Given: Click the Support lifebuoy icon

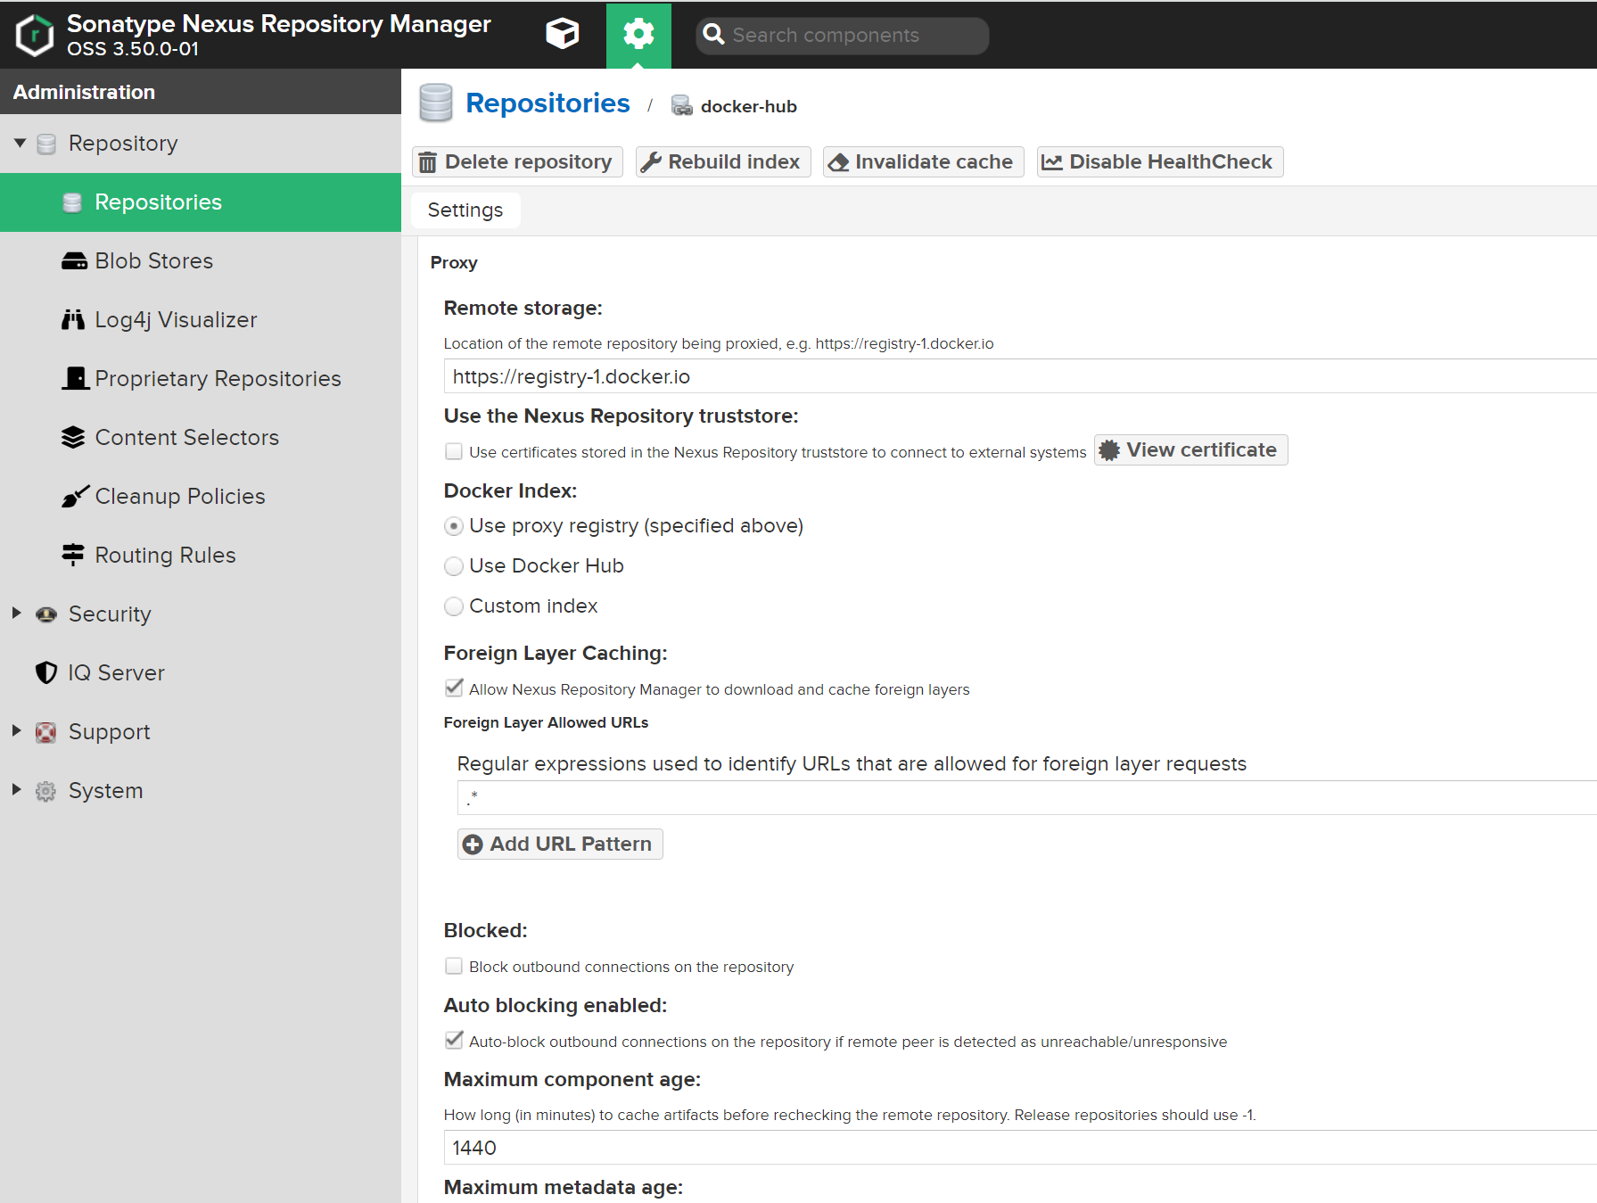Looking at the screenshot, I should (45, 732).
